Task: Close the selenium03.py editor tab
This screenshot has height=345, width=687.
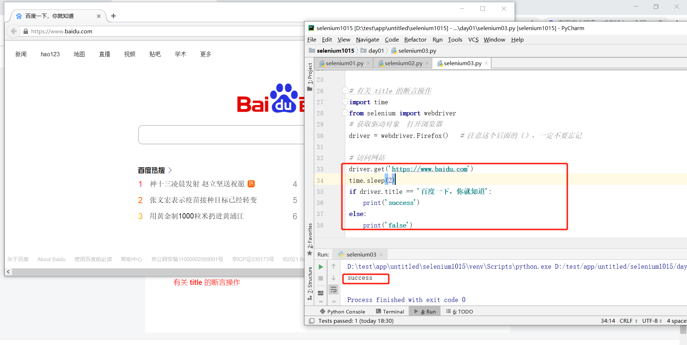Action: click(486, 63)
